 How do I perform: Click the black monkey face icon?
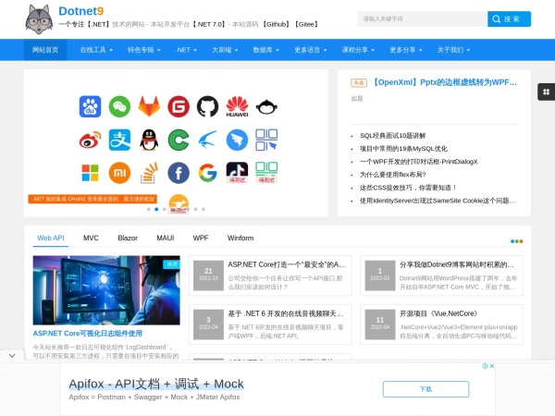(x=266, y=106)
